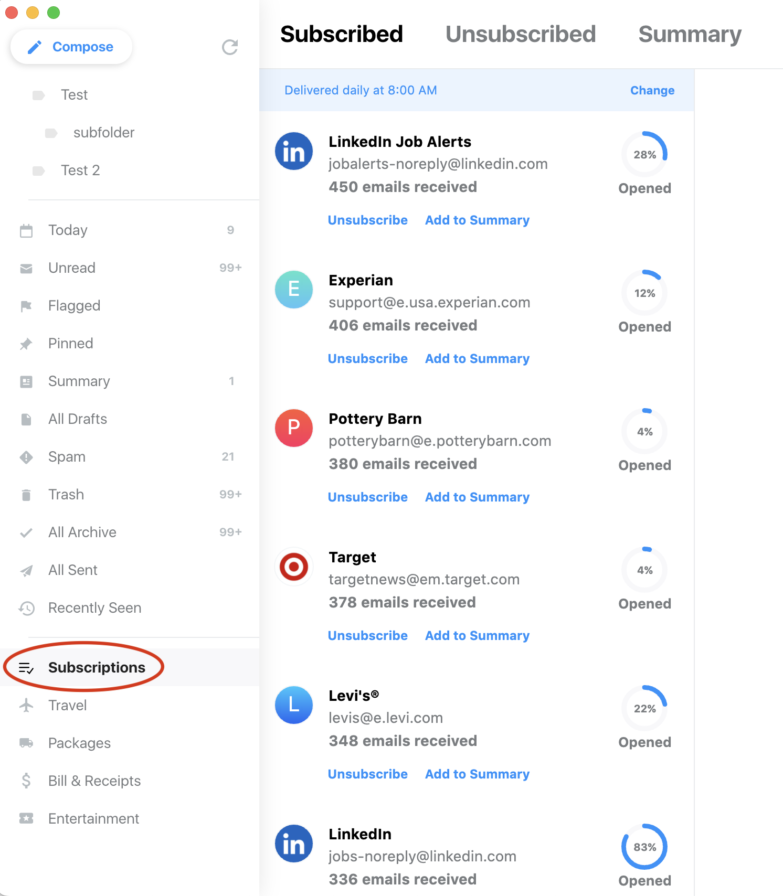Unsubscribe from Target emails
This screenshot has width=783, height=896.
(x=368, y=636)
